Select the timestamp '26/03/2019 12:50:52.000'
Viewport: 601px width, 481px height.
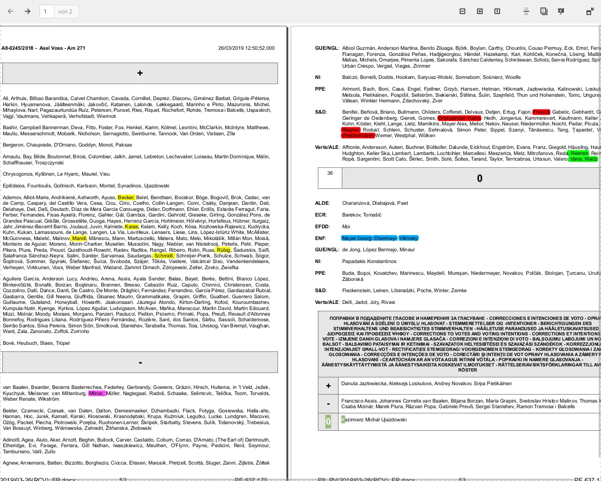pyautogui.click(x=247, y=48)
